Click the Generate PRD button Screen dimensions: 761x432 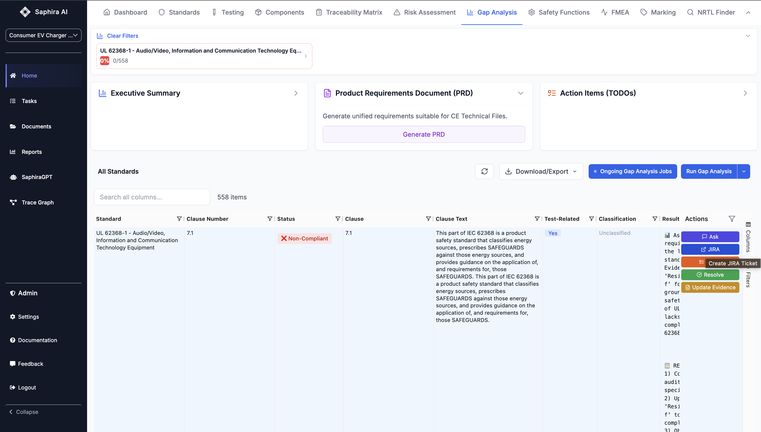pos(424,134)
